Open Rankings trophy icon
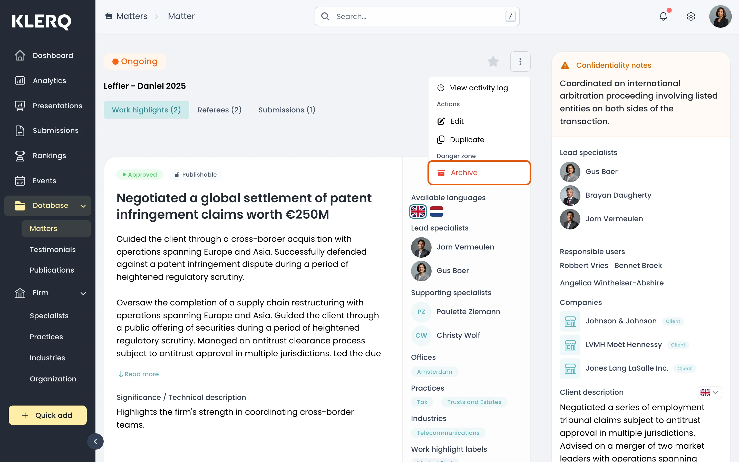The height and width of the screenshot is (462, 739). tap(20, 156)
